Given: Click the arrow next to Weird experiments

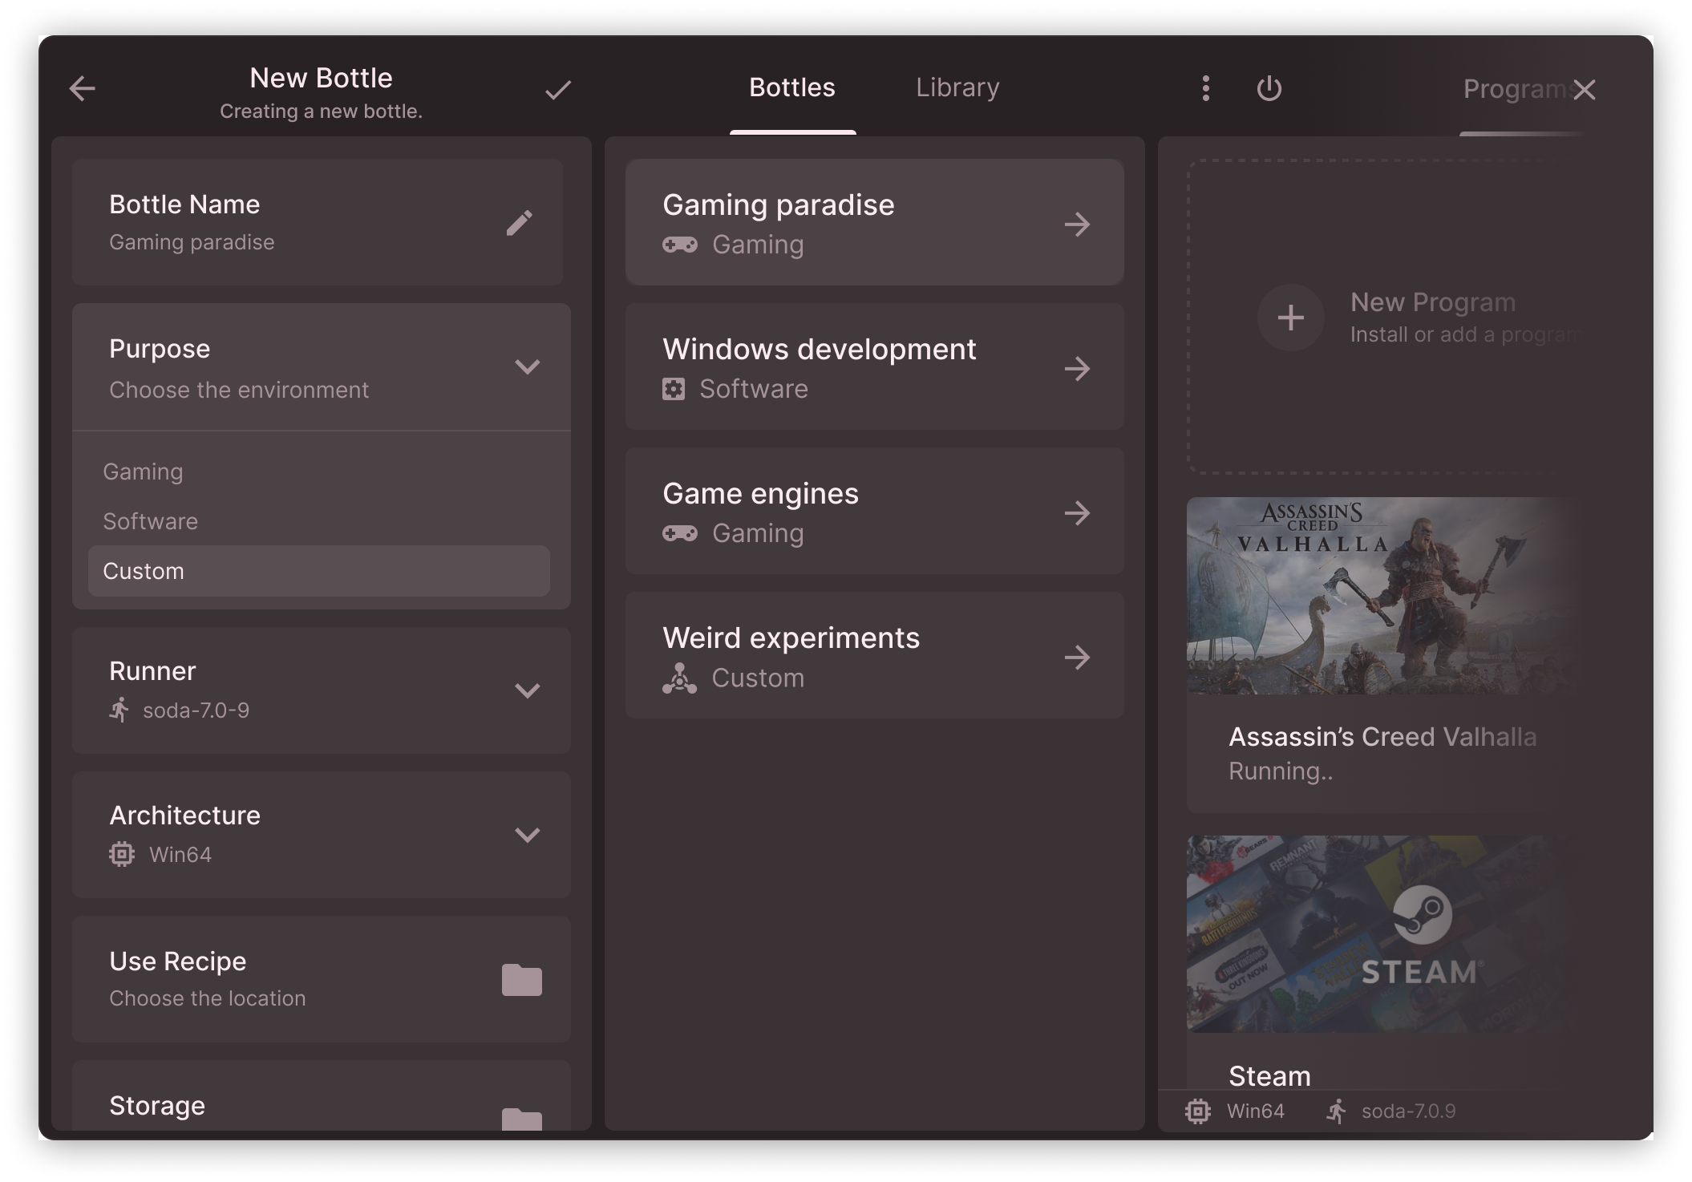Looking at the screenshot, I should pos(1077,658).
